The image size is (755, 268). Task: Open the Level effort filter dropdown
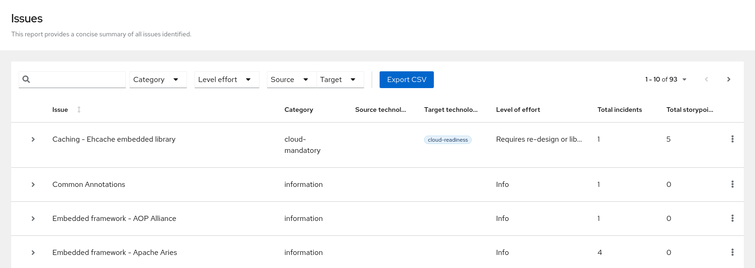click(226, 80)
